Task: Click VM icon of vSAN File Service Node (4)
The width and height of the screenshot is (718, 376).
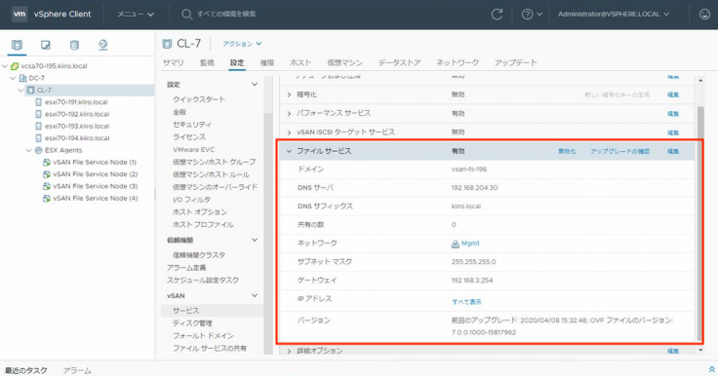Action: 46,198
